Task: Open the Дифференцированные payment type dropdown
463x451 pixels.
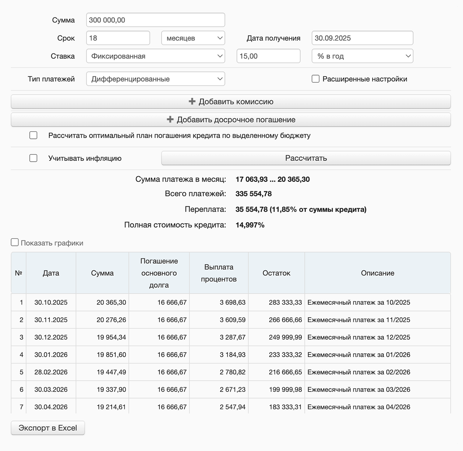Action: [x=155, y=79]
